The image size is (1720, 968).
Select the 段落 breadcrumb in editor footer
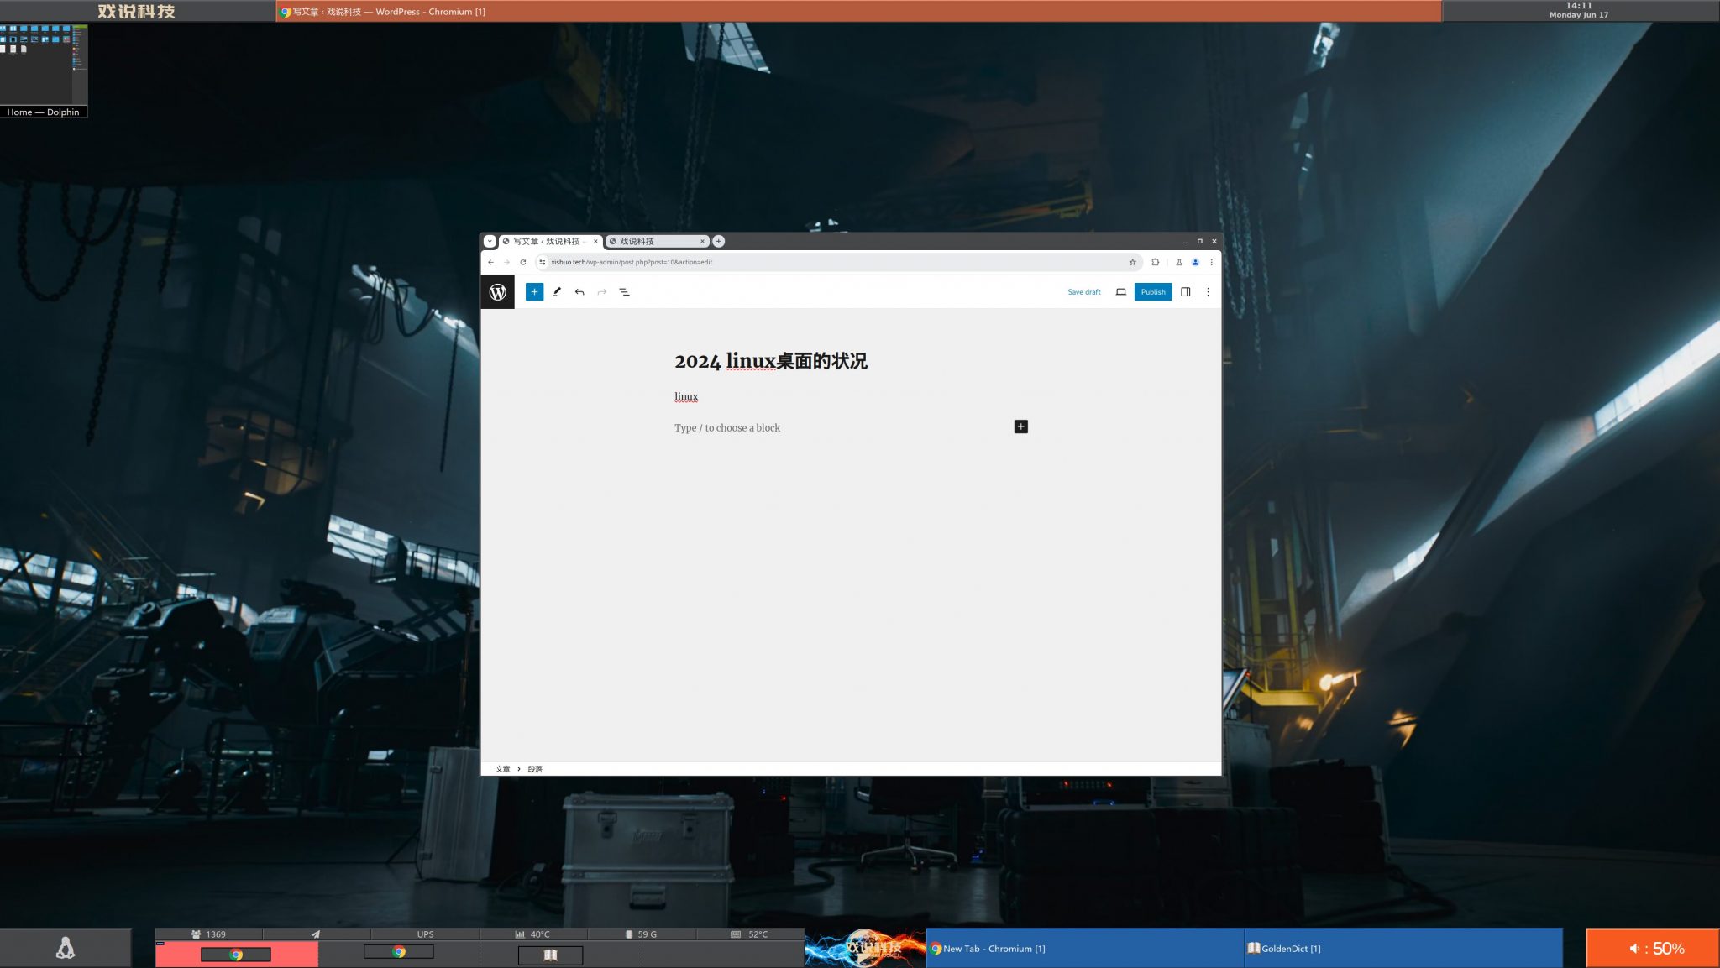point(535,769)
